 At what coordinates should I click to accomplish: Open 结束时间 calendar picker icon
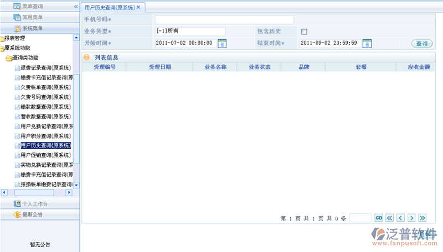[x=367, y=44]
